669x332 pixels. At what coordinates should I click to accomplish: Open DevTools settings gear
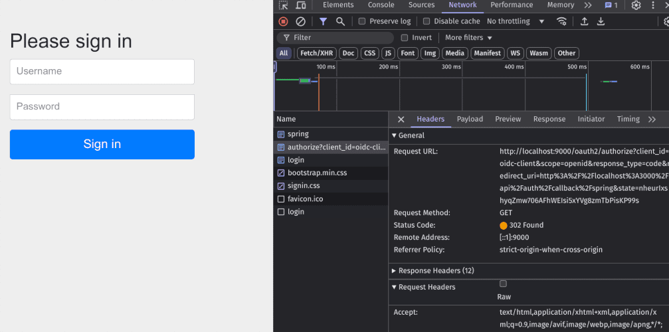[636, 5]
